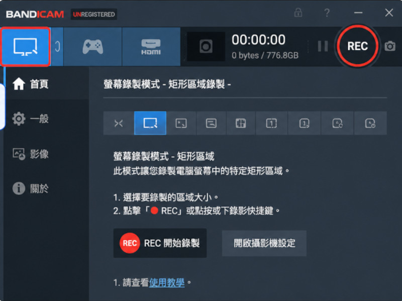Viewport: 402px width, 301px height.
Task: Select the rectangle area recording mode icon
Action: click(150, 123)
